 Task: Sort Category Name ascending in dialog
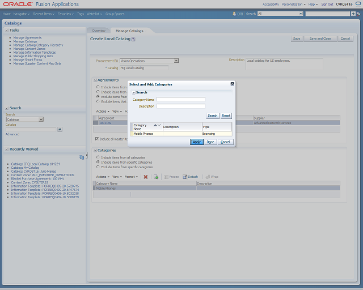(155, 125)
